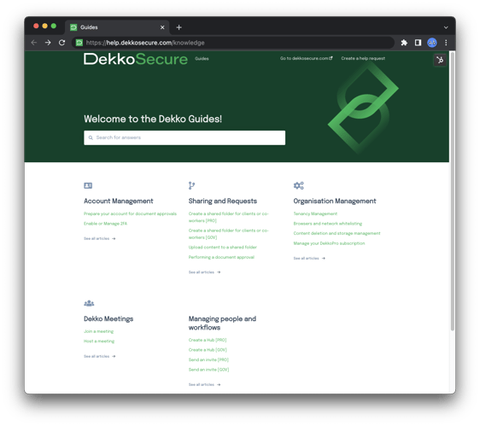Open Join a meeting article
Viewport: 480px width, 426px height.
click(98, 331)
